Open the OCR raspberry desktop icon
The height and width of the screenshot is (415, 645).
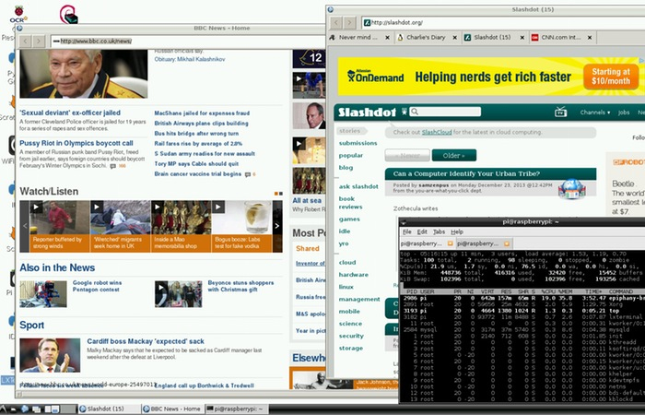click(18, 14)
